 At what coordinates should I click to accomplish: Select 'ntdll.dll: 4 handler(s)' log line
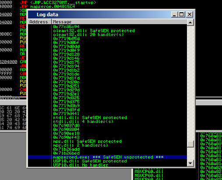[x=83, y=122]
